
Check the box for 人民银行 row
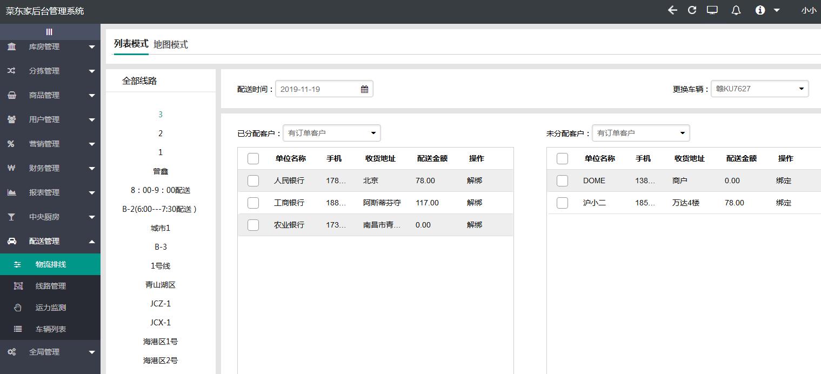[253, 181]
